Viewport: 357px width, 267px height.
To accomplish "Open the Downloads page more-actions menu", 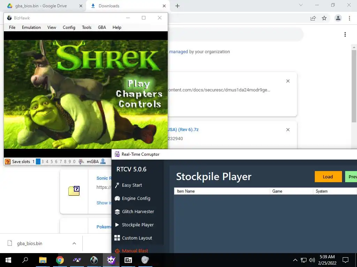I will coord(345,34).
